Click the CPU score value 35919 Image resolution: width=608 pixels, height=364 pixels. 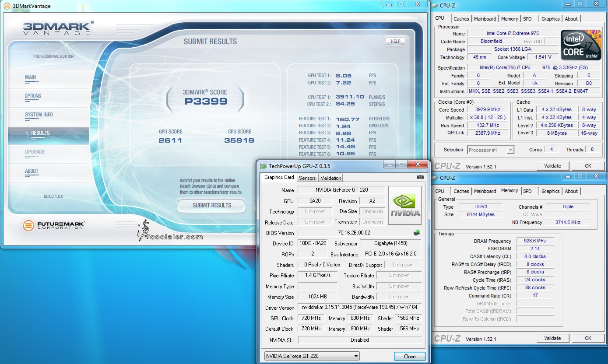click(239, 140)
